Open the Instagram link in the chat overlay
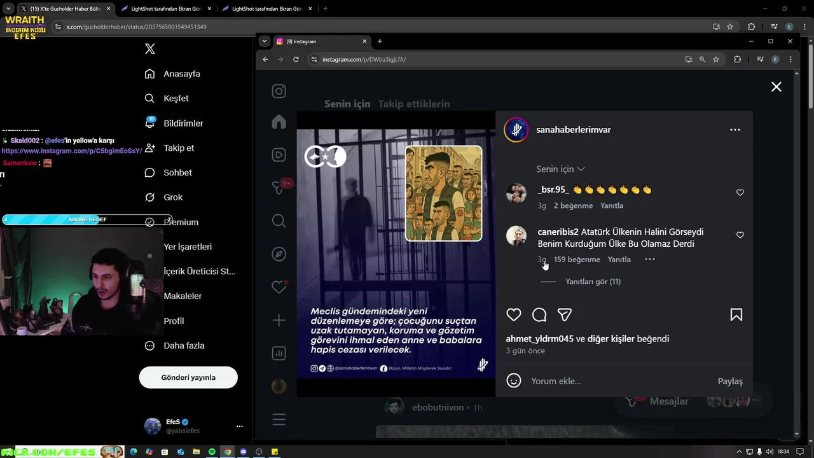Image resolution: width=814 pixels, height=458 pixels. point(72,151)
